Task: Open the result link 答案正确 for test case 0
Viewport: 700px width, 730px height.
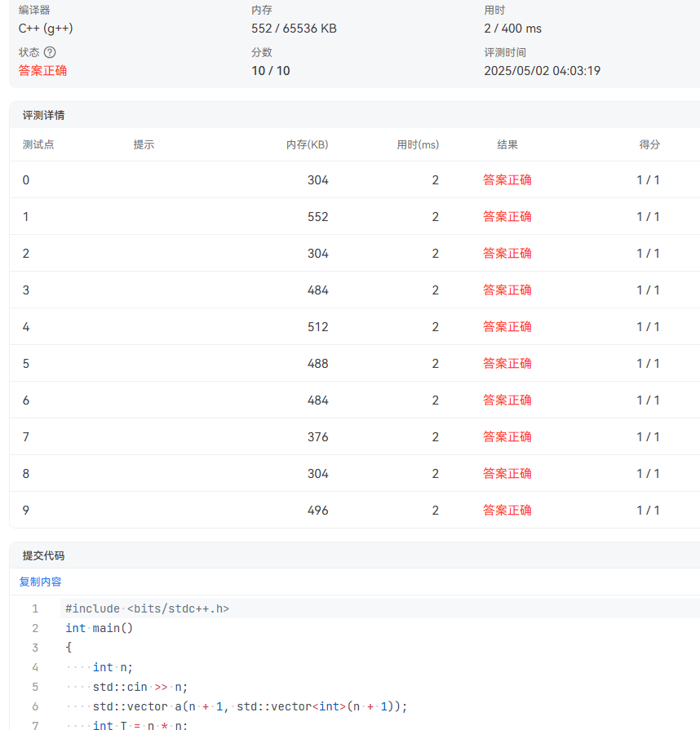Action: 507,179
